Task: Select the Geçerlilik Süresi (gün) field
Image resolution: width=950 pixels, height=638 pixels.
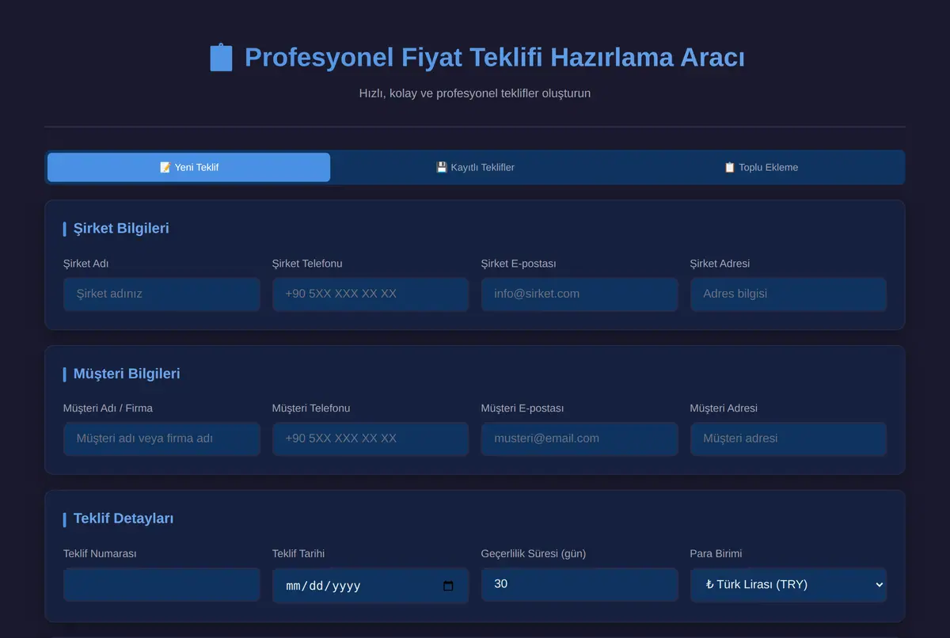Action: point(579,584)
